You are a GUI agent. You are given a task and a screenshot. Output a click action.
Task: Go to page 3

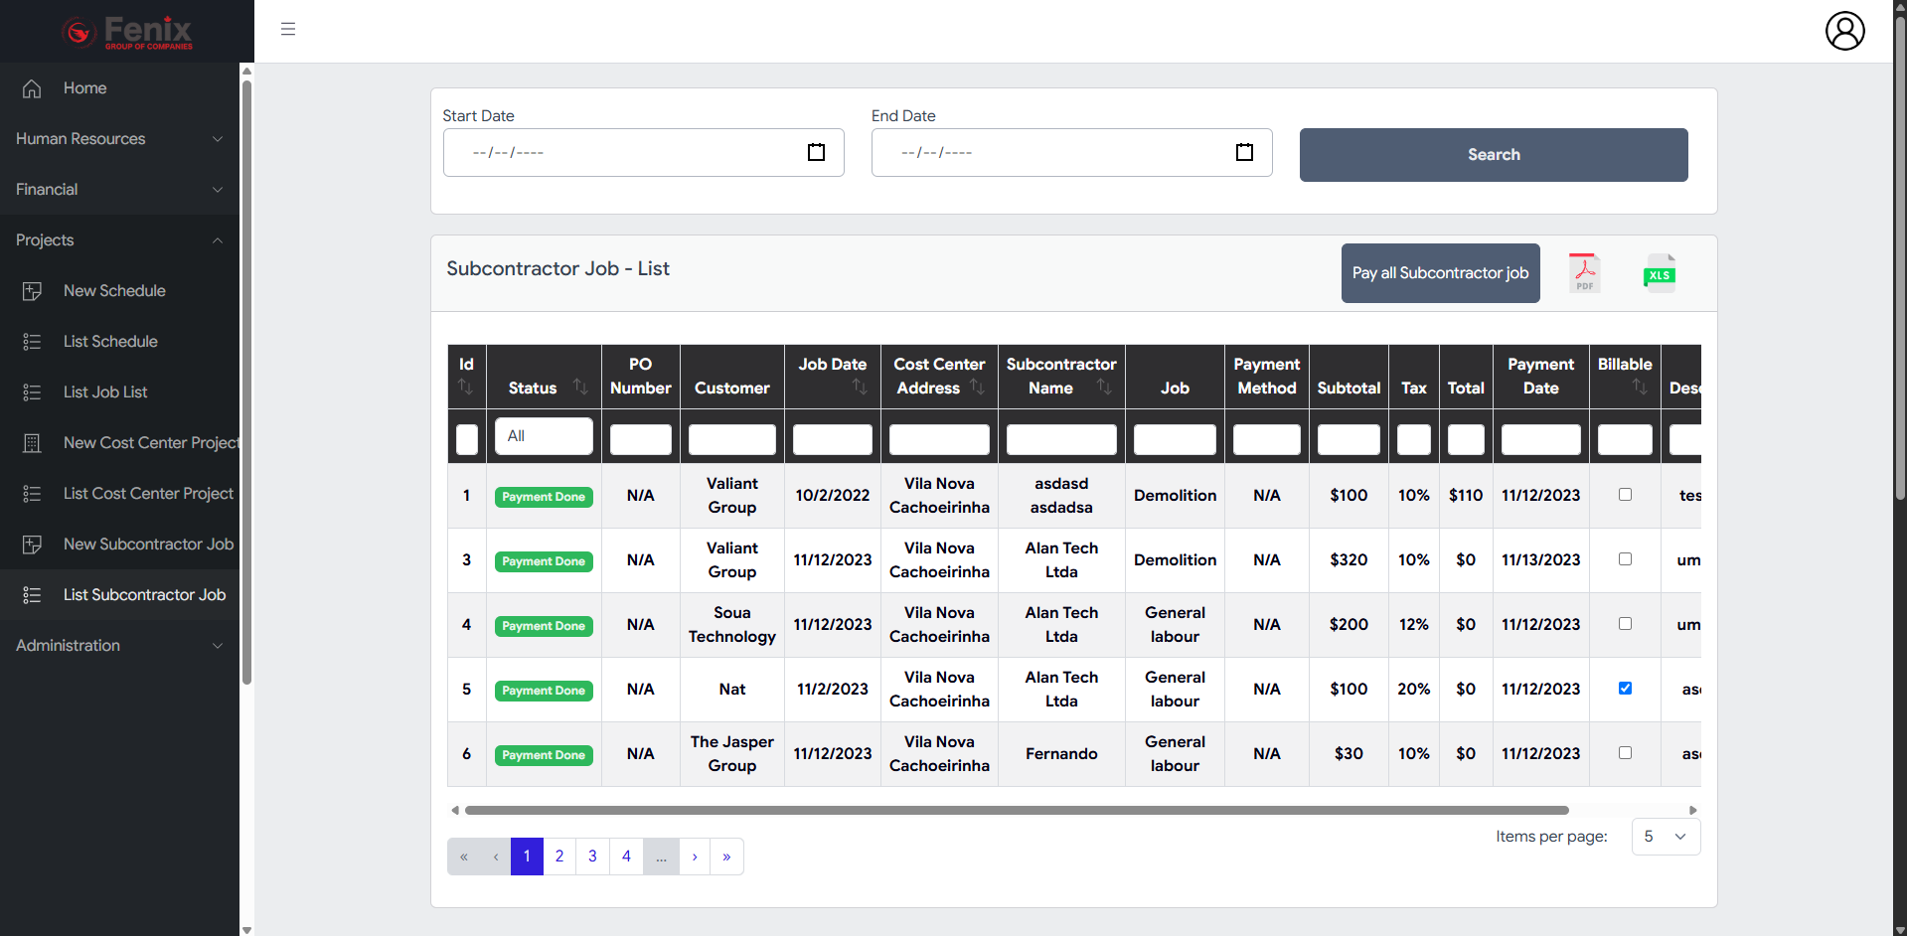point(592,857)
